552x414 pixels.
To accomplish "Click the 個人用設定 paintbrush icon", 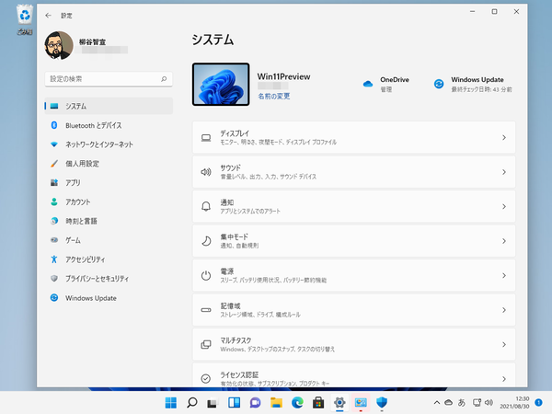I will tap(54, 164).
